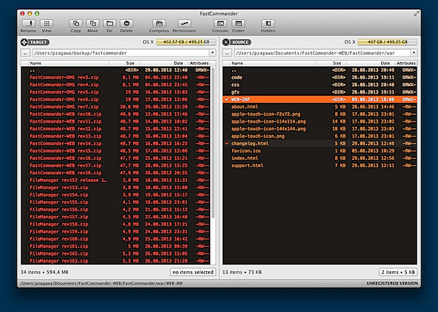
Task: Sort left panel by Size column
Action: [125, 63]
